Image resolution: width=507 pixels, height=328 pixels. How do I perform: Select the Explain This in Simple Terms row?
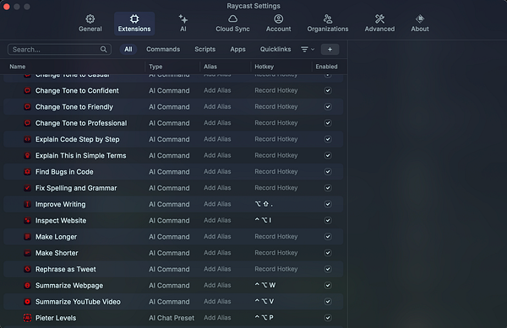[x=173, y=155]
